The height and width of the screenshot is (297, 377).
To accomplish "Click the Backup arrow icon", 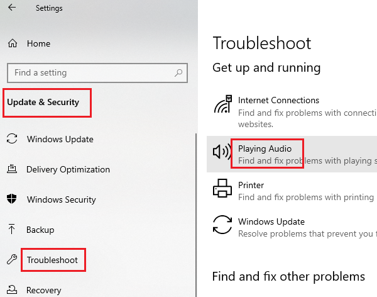I will [12, 230].
